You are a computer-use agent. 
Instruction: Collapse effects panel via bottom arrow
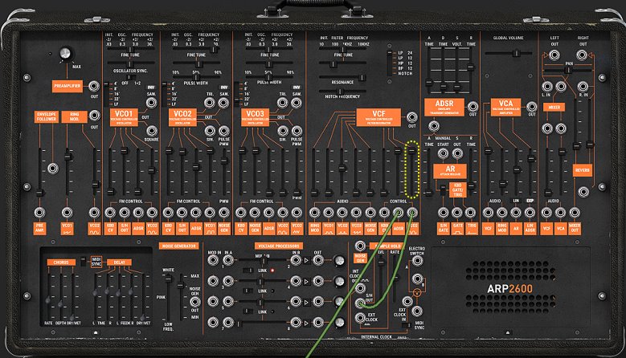[96, 332]
